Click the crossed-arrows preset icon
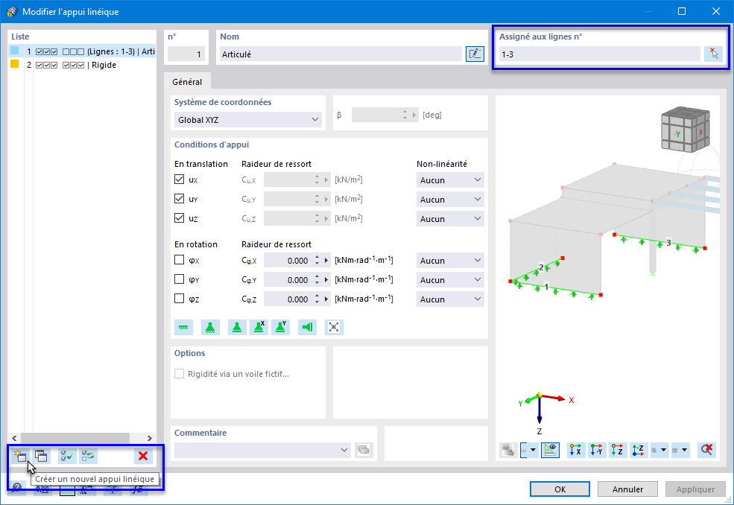Viewport: 734px width, 505px height. click(x=334, y=327)
